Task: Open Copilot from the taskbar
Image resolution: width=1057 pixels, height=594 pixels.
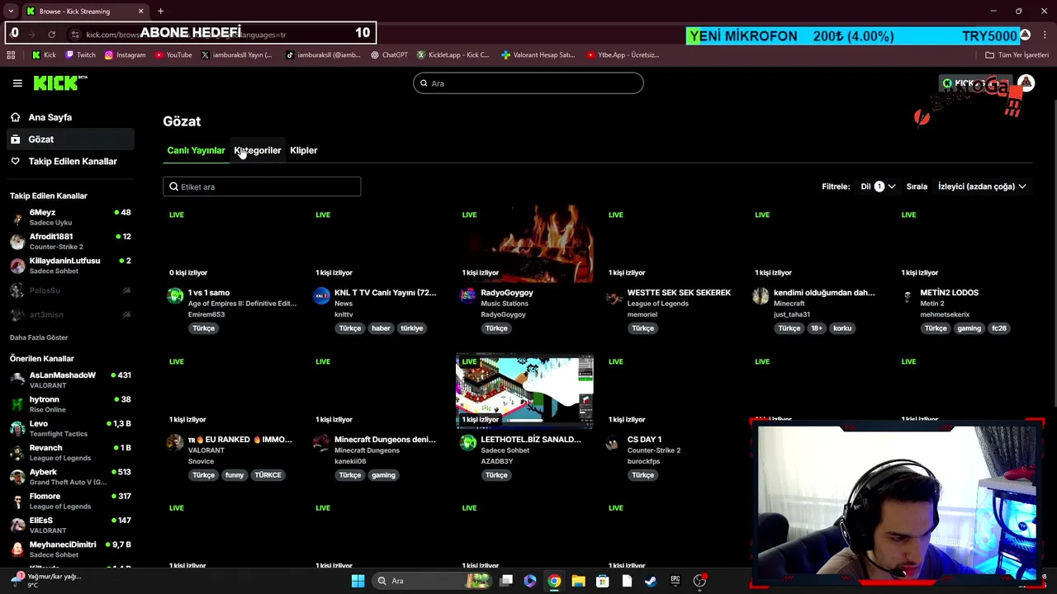Action: coord(530,581)
